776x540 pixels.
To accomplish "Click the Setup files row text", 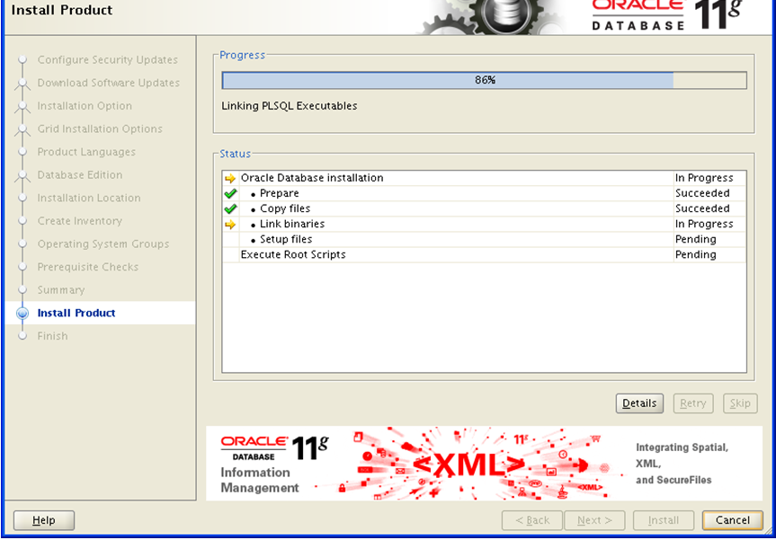I will 286,239.
